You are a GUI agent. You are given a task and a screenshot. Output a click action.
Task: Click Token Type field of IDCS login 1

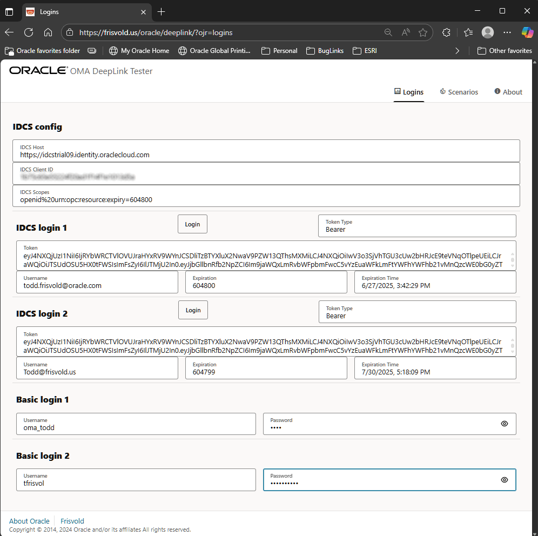pos(417,226)
